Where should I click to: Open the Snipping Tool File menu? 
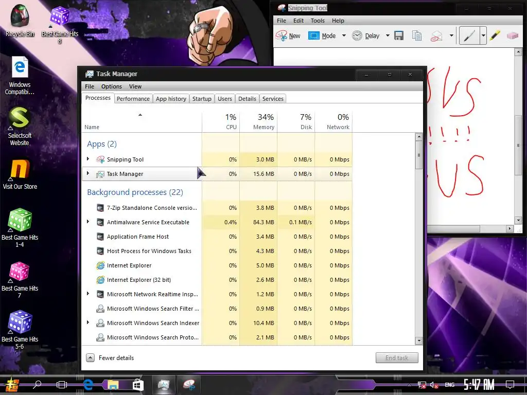pos(282,21)
